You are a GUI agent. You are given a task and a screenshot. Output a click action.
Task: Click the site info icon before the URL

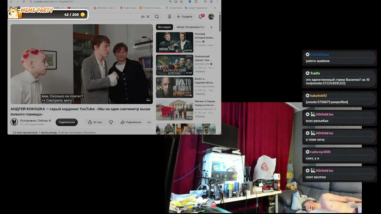pyautogui.click(x=31, y=1)
